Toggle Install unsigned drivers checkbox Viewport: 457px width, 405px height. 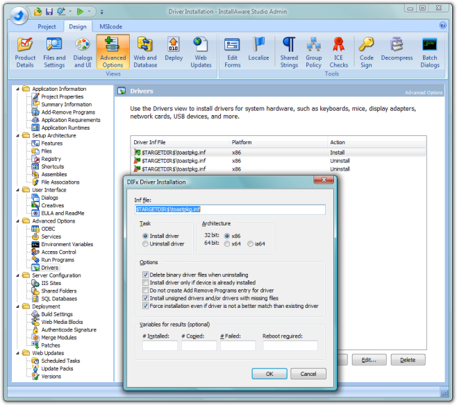pyautogui.click(x=145, y=298)
